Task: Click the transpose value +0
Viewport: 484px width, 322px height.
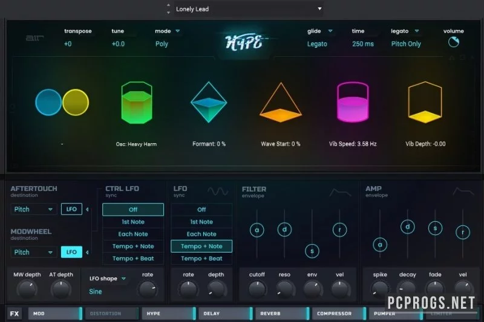Action: point(68,43)
